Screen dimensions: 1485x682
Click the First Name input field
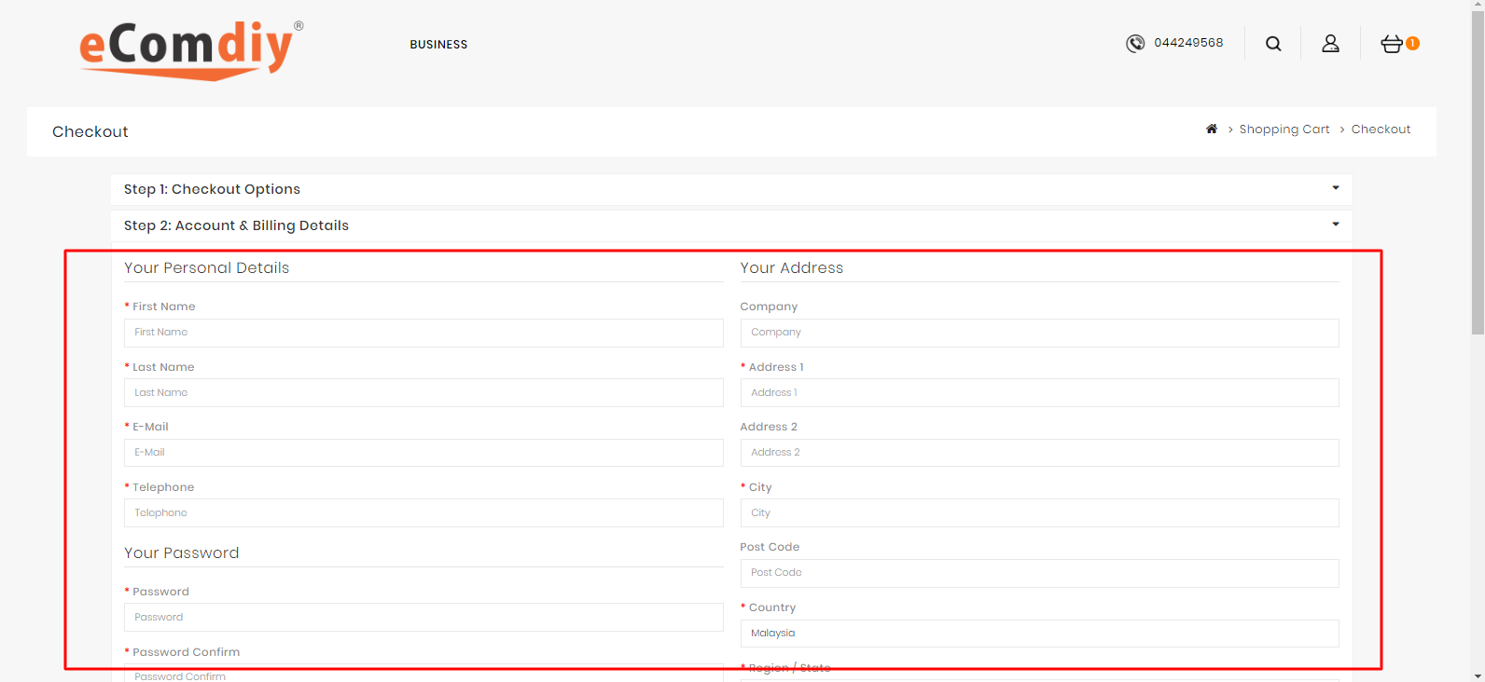pyautogui.click(x=423, y=333)
